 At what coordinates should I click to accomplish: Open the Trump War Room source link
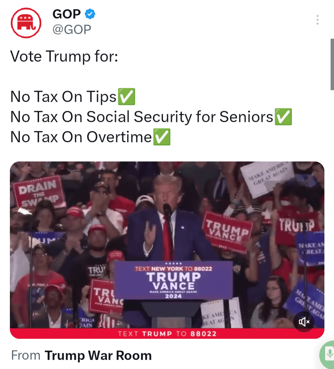click(98, 355)
